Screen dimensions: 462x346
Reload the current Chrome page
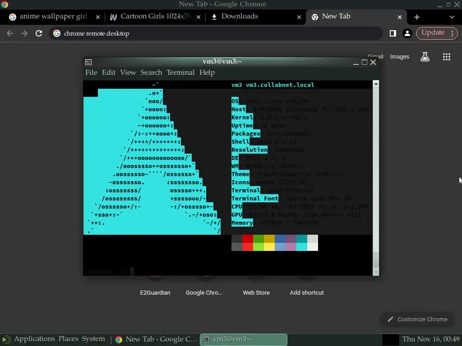click(x=39, y=33)
